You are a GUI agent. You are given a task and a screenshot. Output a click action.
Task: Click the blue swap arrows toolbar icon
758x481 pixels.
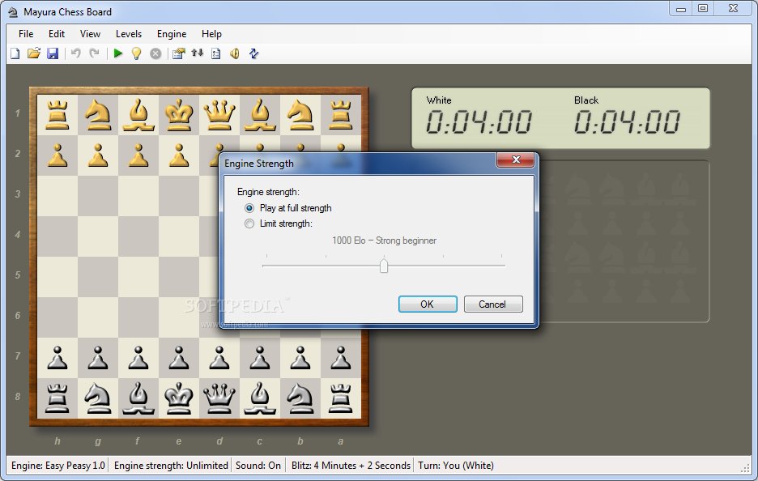pos(253,53)
